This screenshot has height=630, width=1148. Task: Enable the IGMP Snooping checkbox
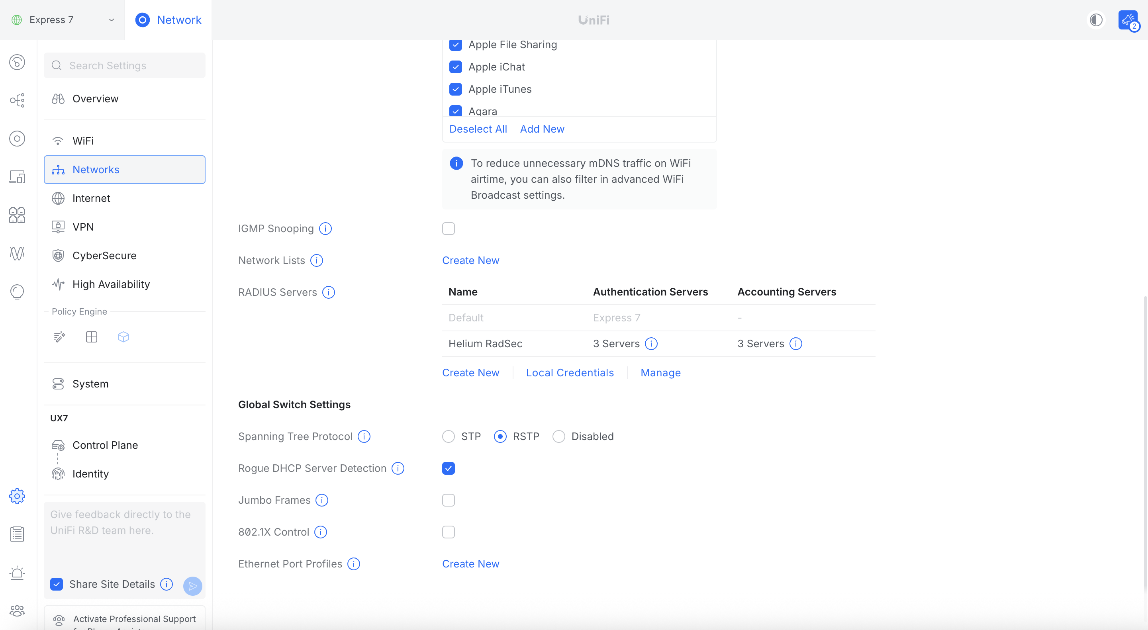(449, 229)
